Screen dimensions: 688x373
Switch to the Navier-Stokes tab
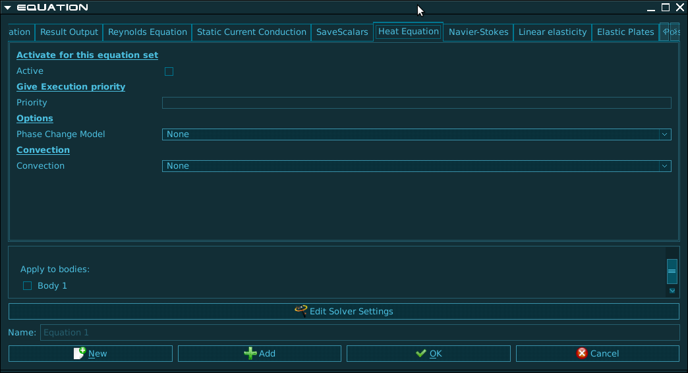coord(478,32)
